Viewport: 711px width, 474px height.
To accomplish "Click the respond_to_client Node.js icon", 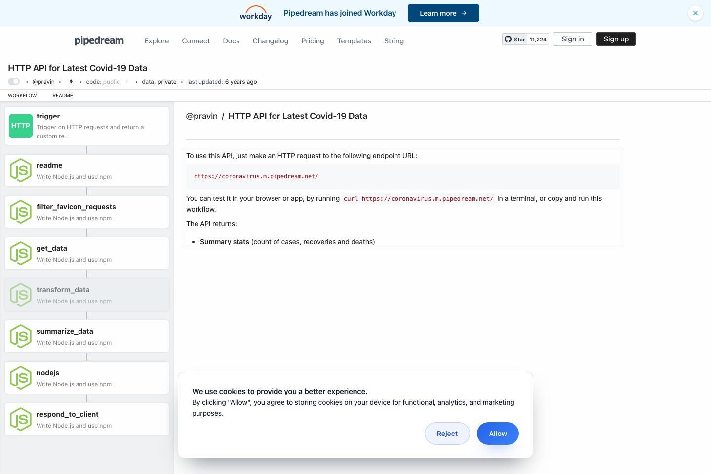I will click(20, 419).
